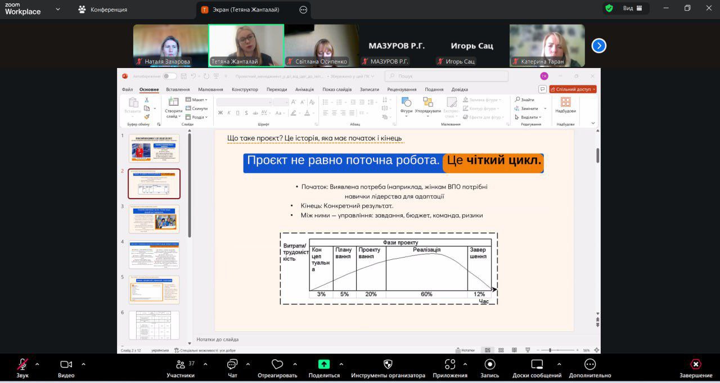Click the Отреагировать reactions heart icon

point(277,364)
